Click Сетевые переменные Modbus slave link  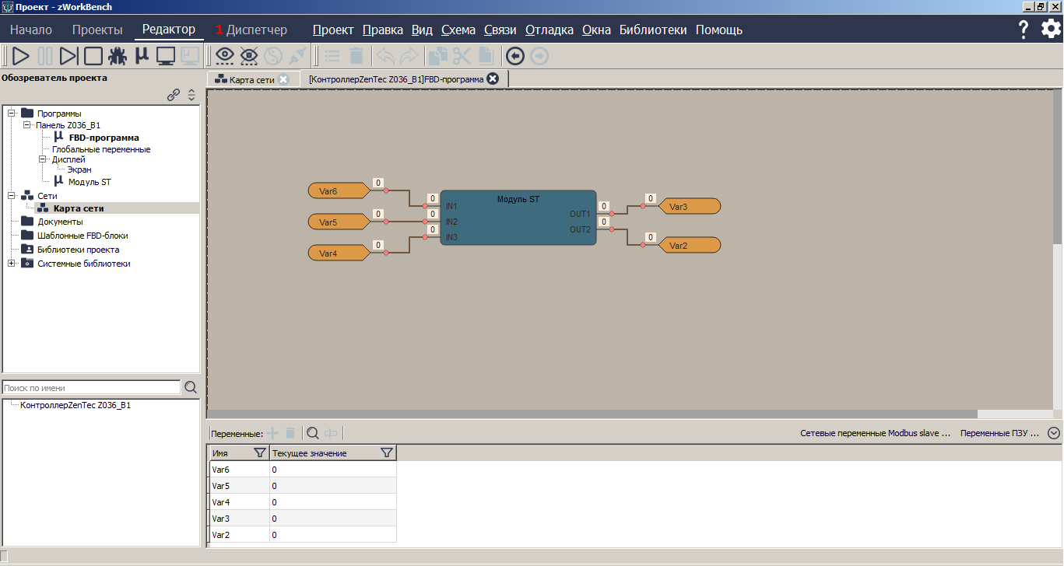point(875,433)
